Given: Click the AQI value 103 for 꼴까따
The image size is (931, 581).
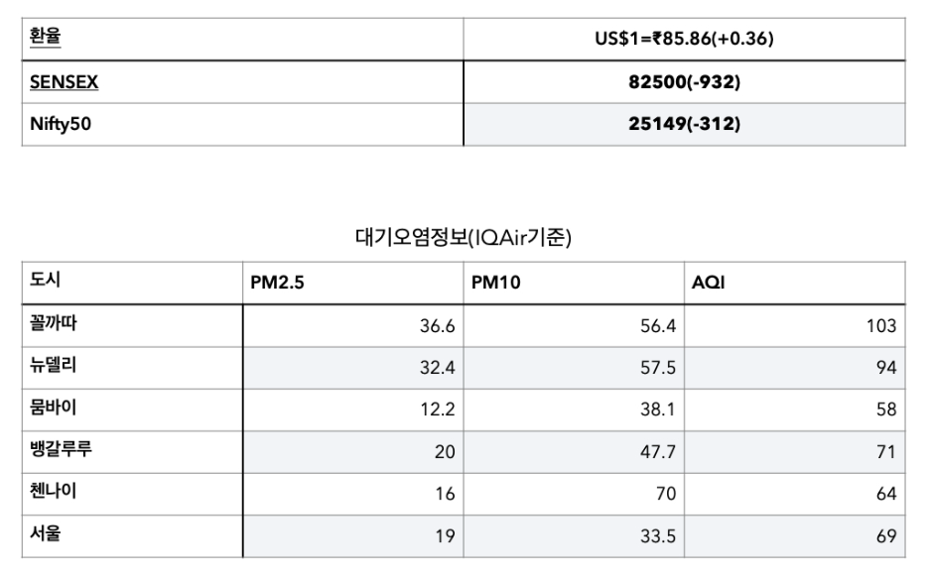Looking at the screenshot, I should (880, 325).
